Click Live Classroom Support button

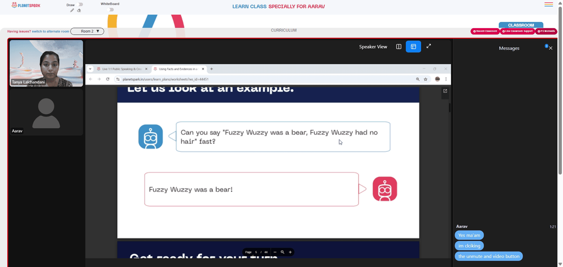click(517, 31)
